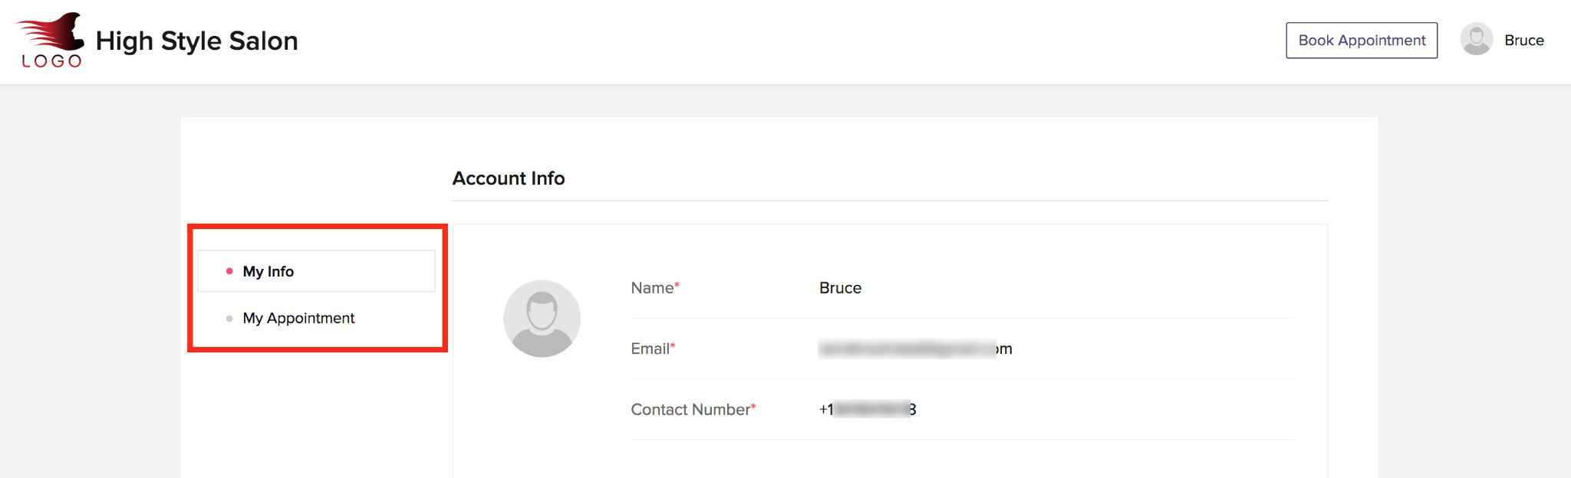Click the Name field label
The height and width of the screenshot is (478, 1571).
click(651, 288)
